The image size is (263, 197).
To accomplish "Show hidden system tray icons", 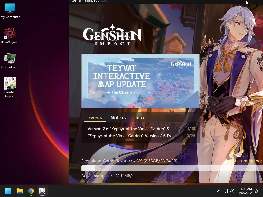I will tap(219, 191).
